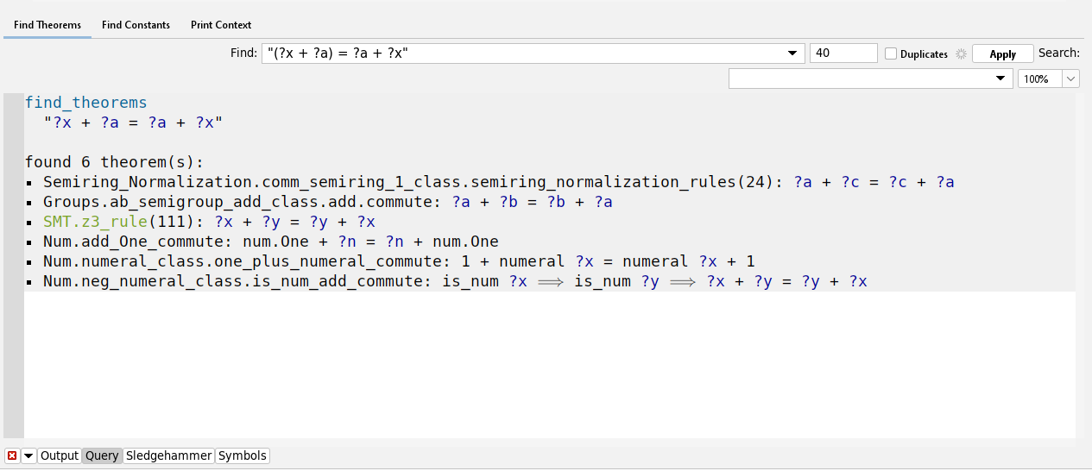Switch to the Find Constants tab
This screenshot has height=471, width=1092.
136,25
